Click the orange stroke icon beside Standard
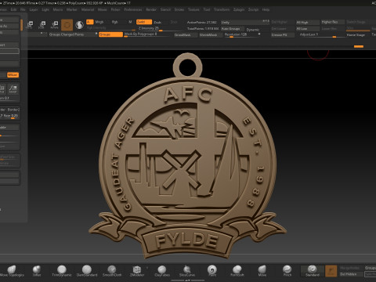Screen dimensions: 376x282 click(x=331, y=271)
